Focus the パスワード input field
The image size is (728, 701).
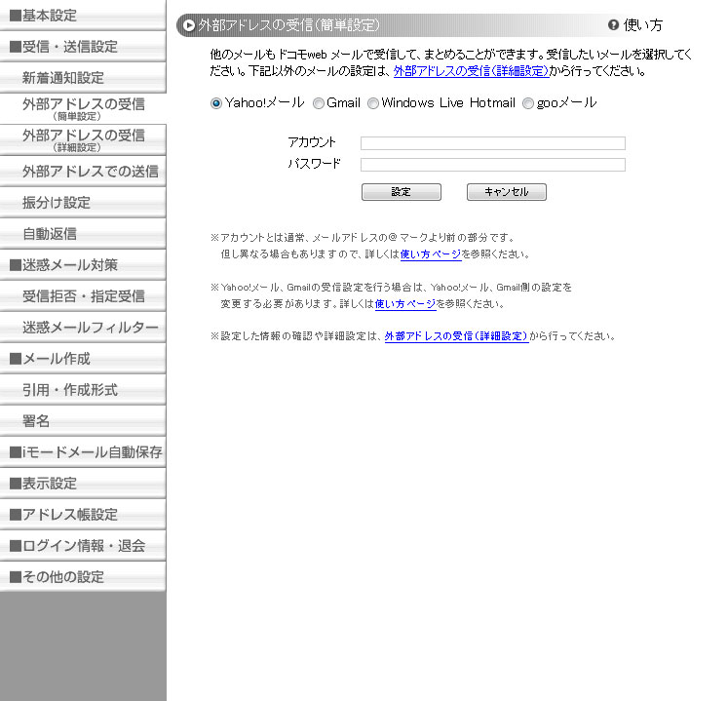pyautogui.click(x=492, y=165)
